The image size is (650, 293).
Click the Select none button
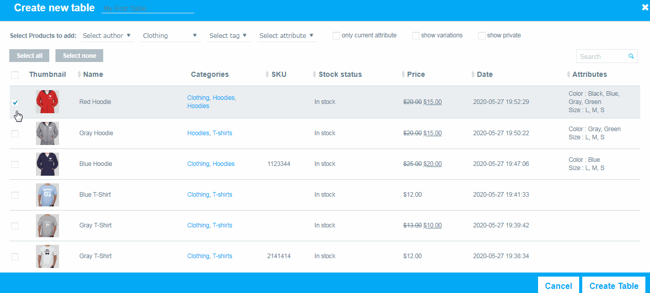click(79, 56)
